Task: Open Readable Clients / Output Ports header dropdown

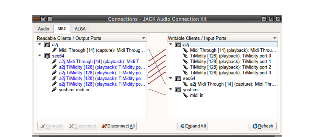Action: 144,38
